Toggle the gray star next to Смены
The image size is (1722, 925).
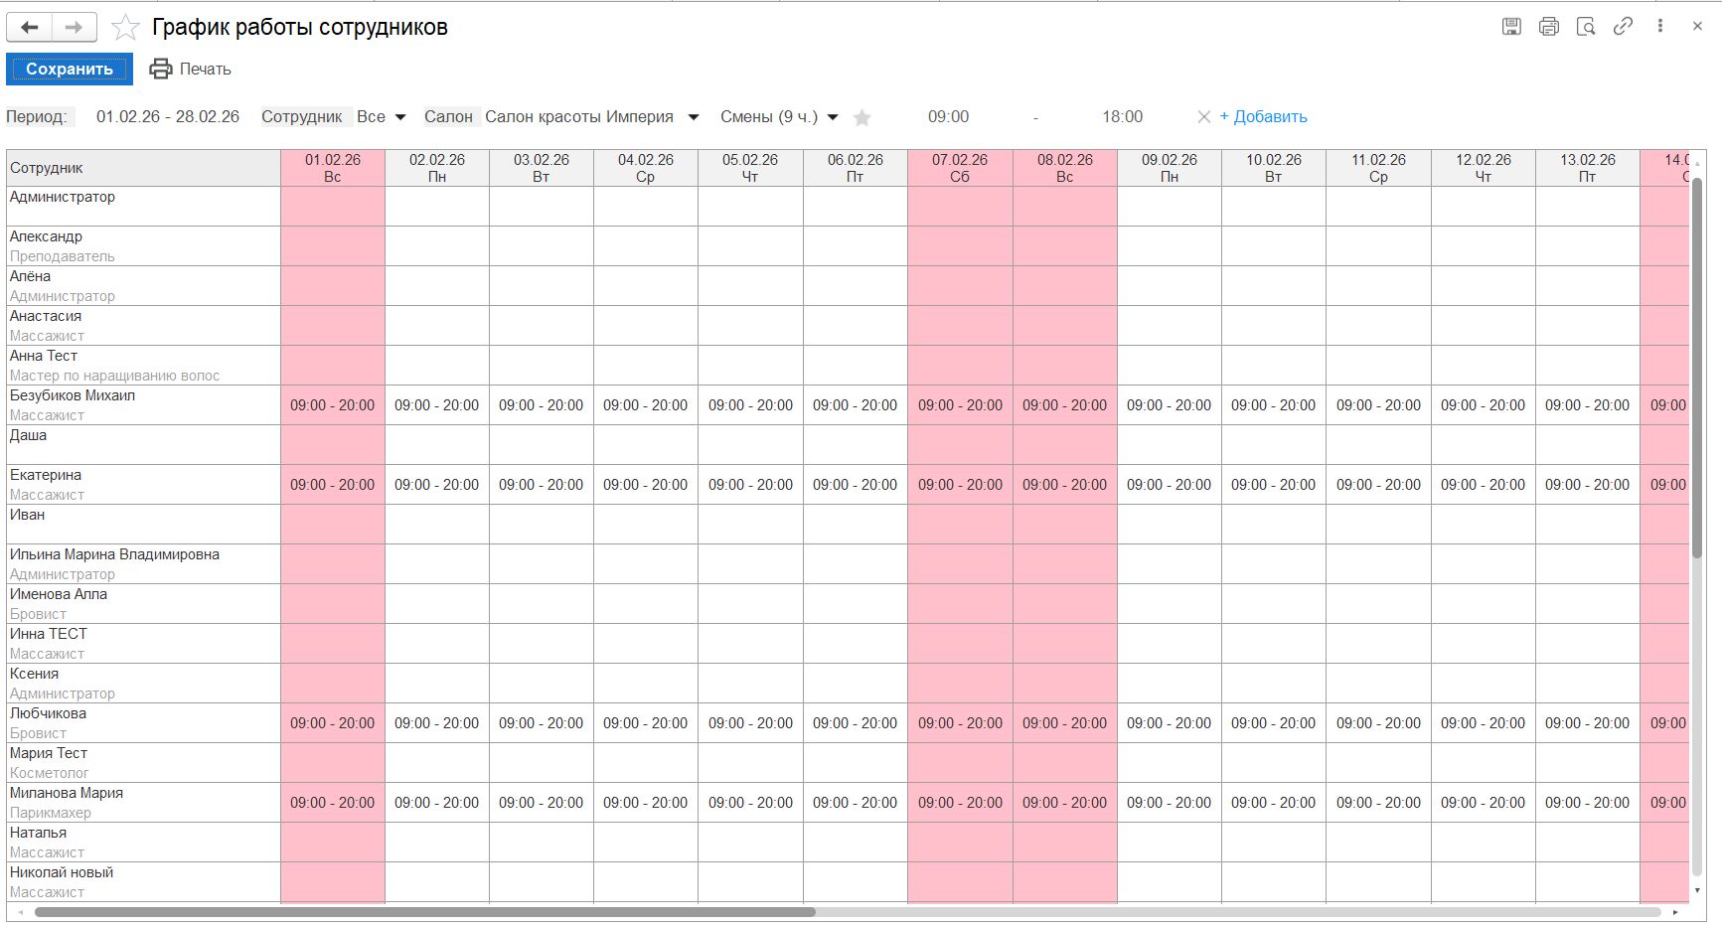click(862, 118)
